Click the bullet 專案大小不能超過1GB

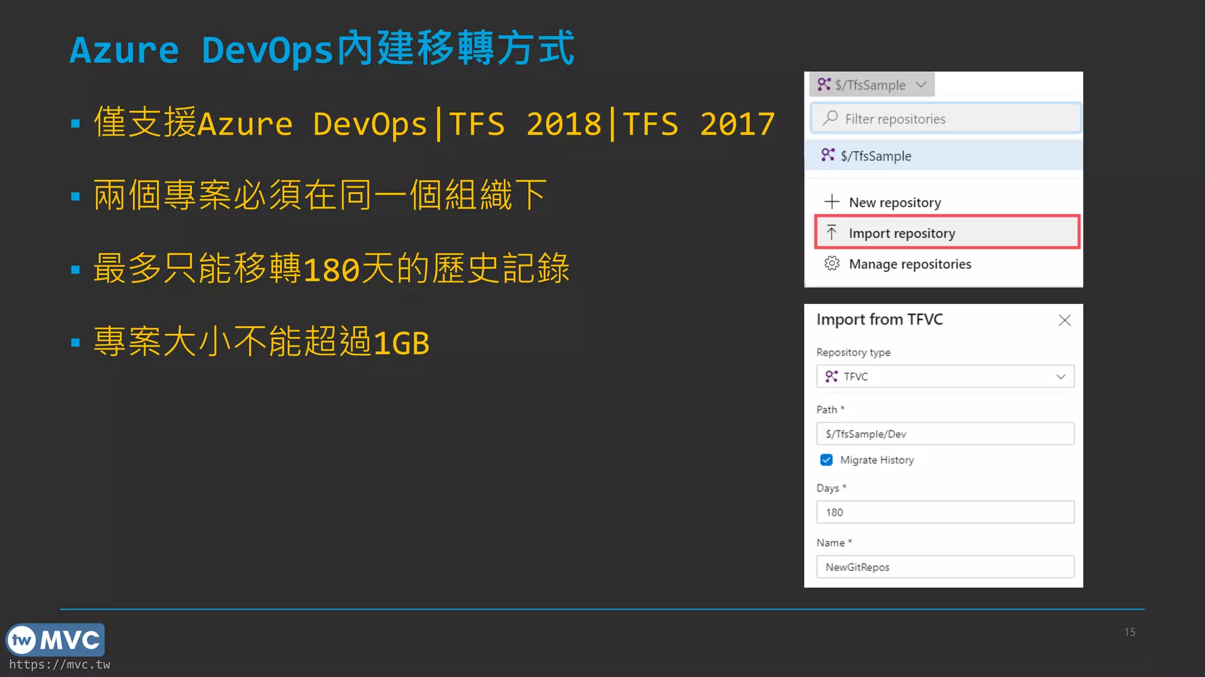261,342
